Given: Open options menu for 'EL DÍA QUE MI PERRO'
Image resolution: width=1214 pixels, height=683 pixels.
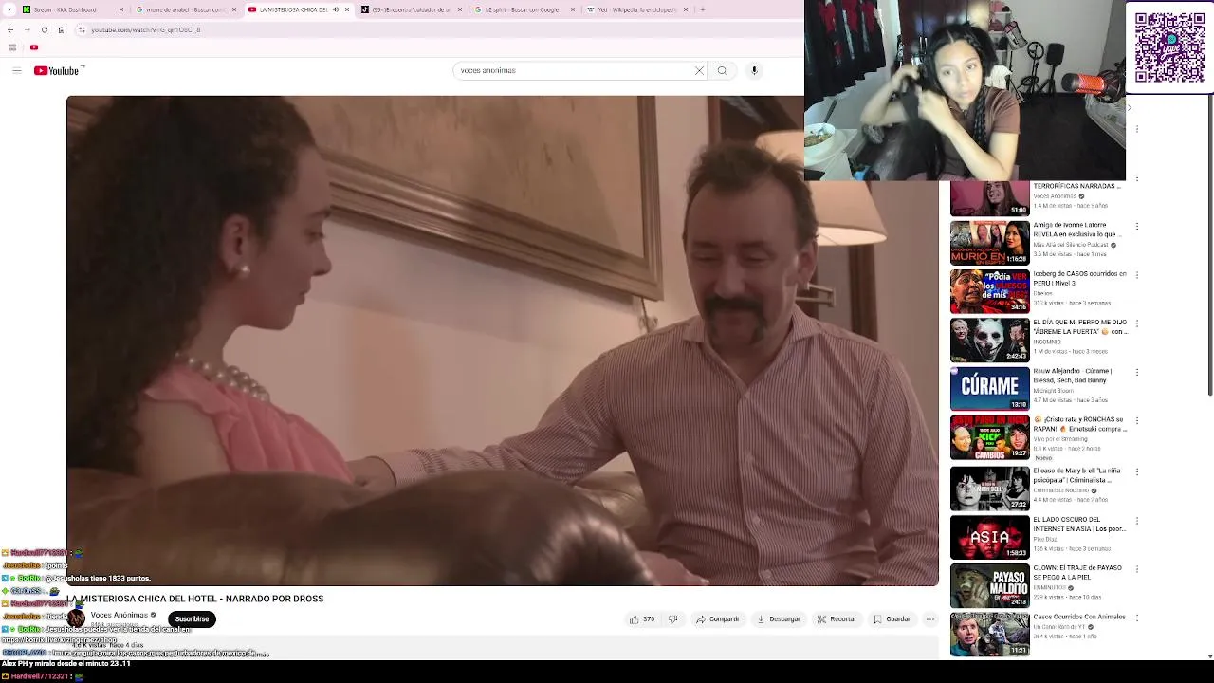Looking at the screenshot, I should (1136, 324).
